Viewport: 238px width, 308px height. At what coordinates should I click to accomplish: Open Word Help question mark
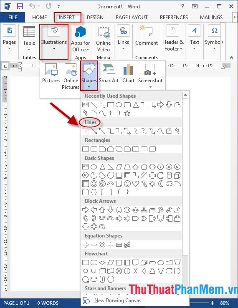(x=182, y=6)
